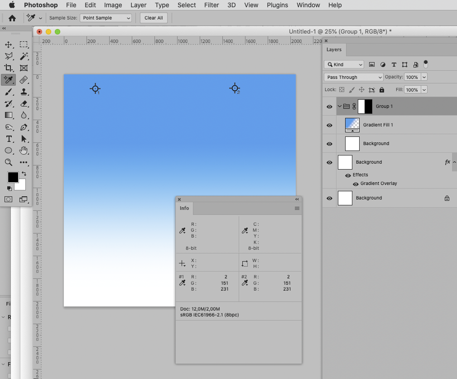The height and width of the screenshot is (379, 457).
Task: Select the Pen tool
Action: (24, 127)
